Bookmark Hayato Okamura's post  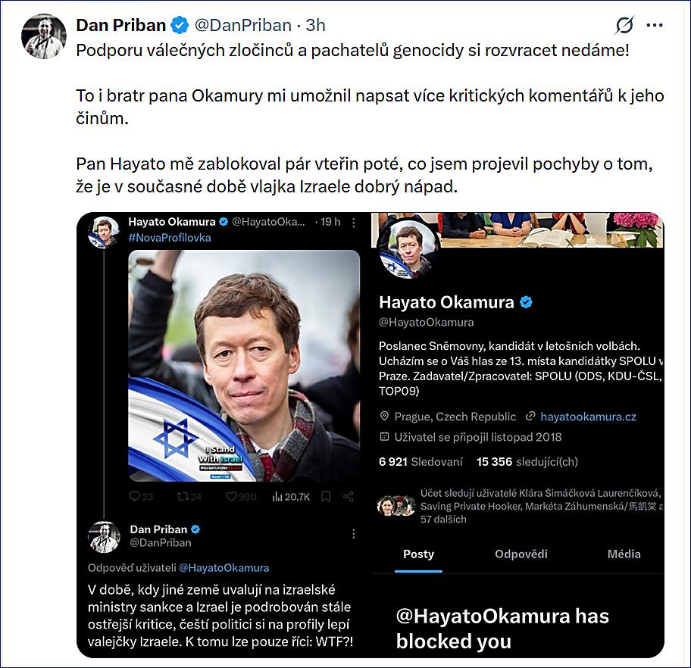coord(325,497)
